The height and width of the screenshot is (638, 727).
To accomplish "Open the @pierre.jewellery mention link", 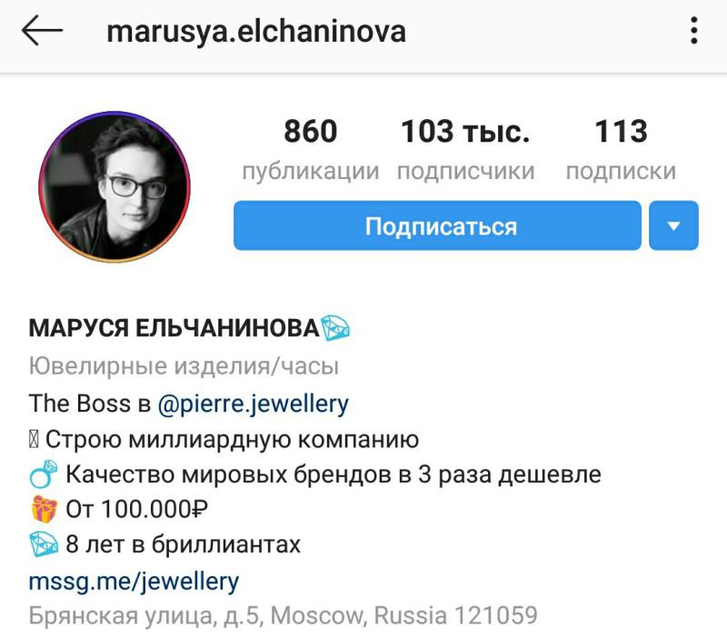I will point(254,404).
